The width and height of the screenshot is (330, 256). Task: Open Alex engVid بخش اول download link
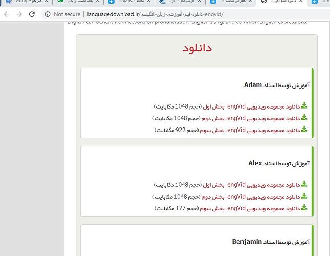(x=251, y=185)
